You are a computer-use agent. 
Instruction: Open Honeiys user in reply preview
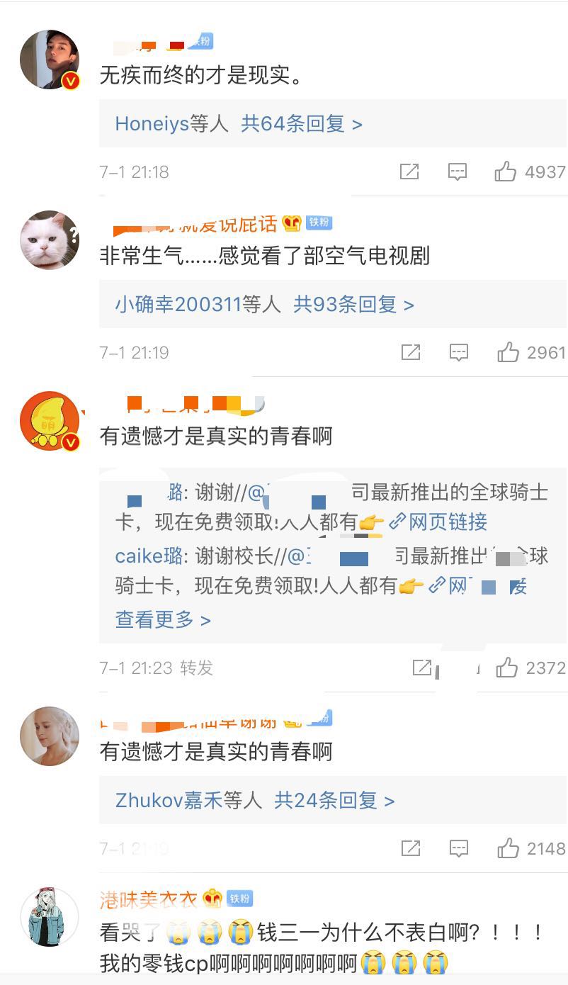pos(152,124)
